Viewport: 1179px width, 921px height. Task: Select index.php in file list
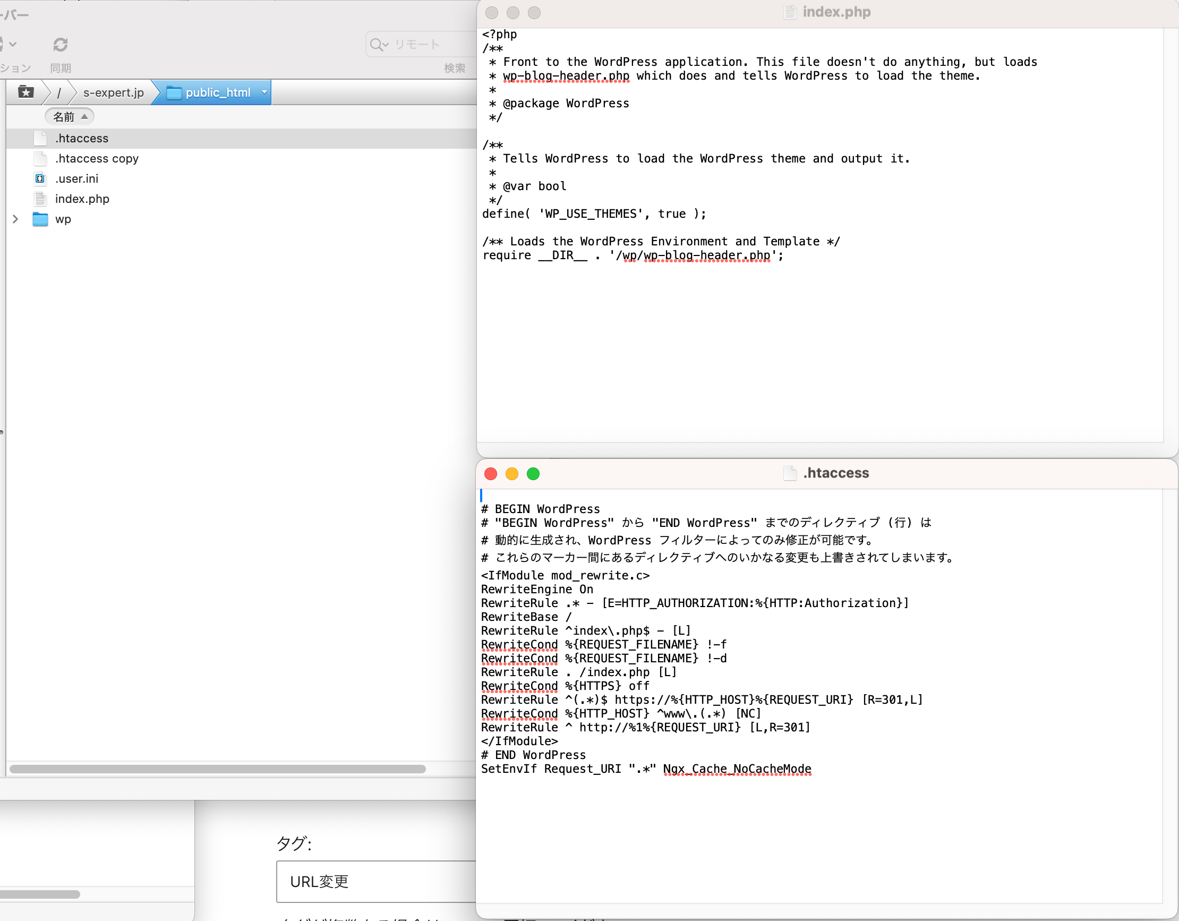(x=82, y=199)
